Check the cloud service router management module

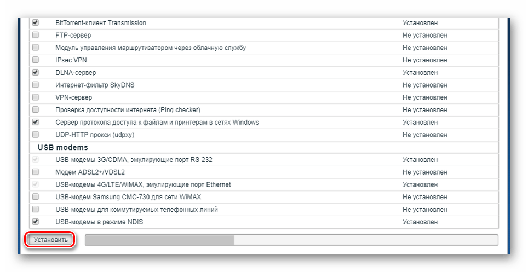tap(36, 48)
